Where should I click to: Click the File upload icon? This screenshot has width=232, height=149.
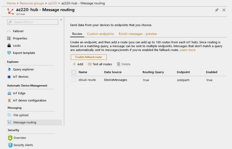click(9, 115)
